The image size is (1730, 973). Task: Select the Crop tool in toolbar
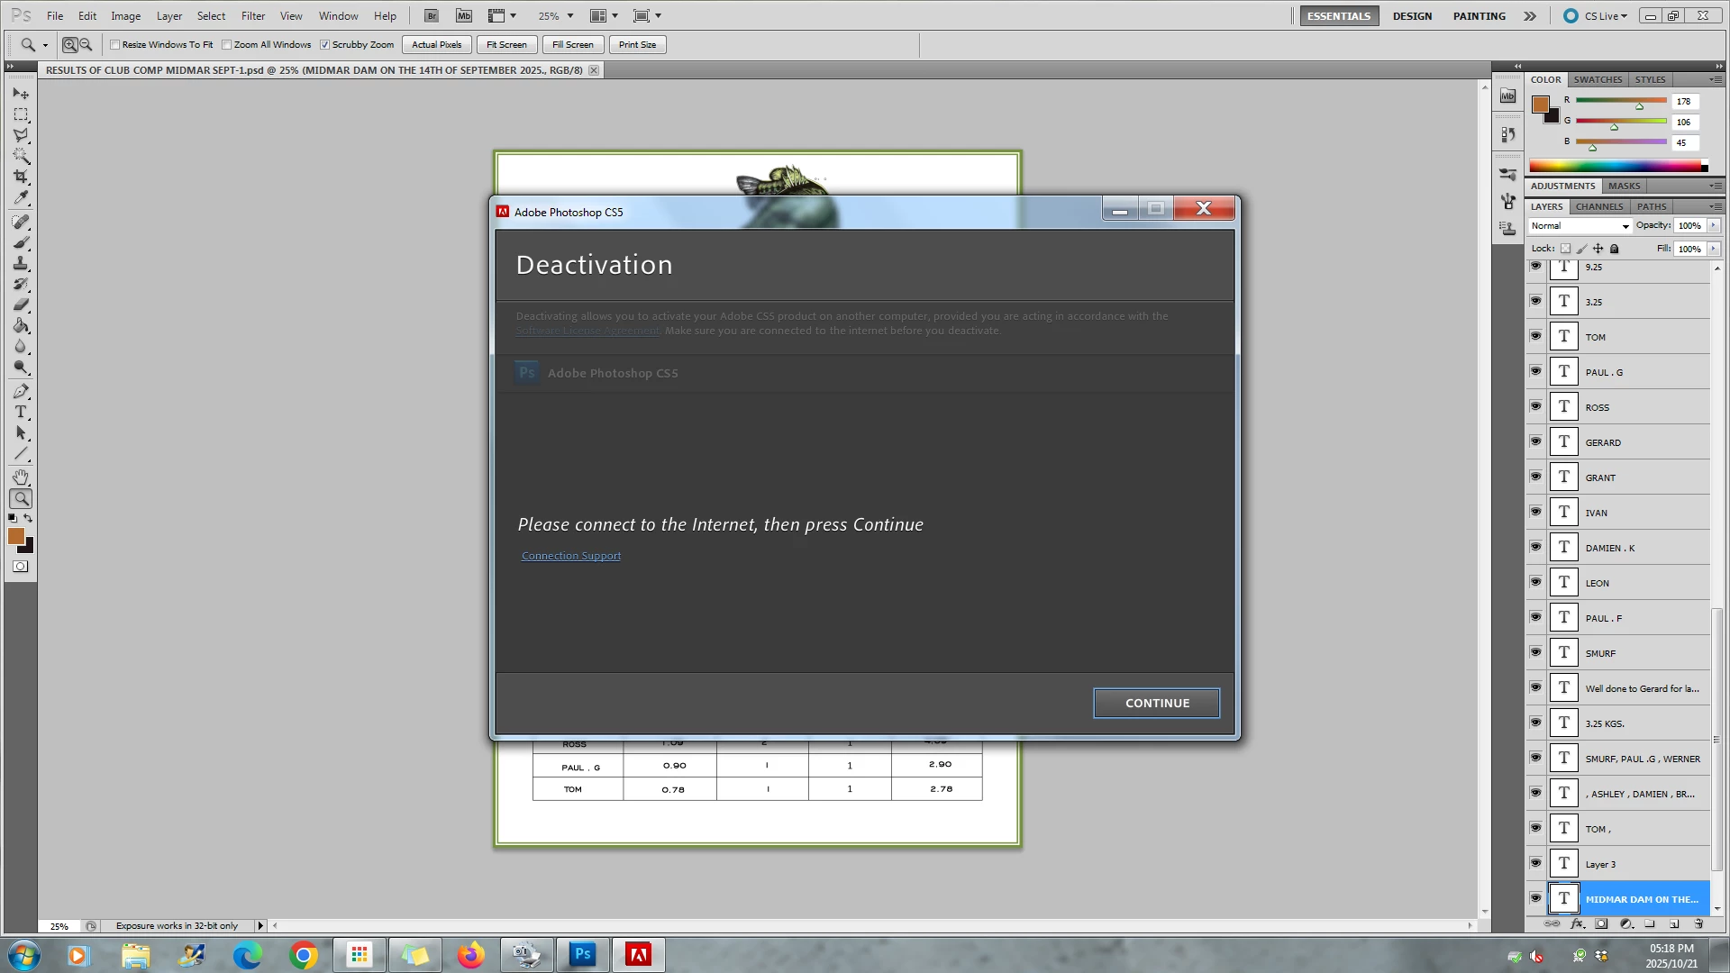(x=21, y=177)
